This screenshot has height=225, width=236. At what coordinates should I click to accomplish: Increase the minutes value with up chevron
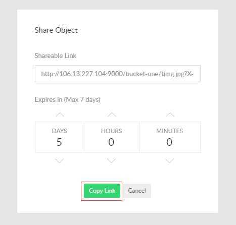(170, 115)
